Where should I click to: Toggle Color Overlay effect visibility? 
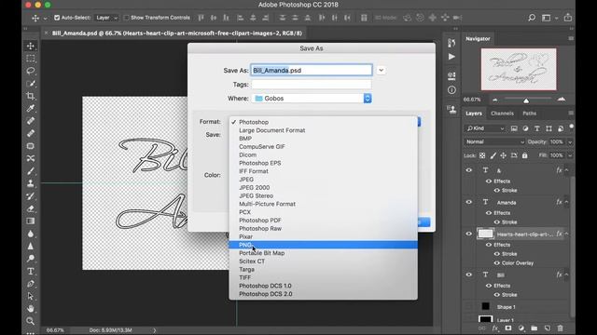[x=496, y=262]
